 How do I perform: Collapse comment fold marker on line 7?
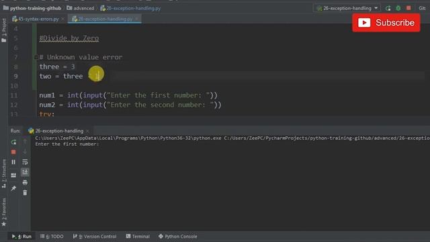(36, 57)
